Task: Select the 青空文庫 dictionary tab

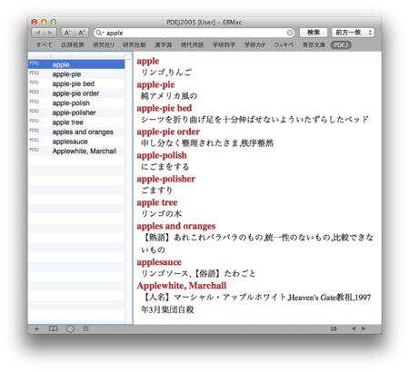Action: pyautogui.click(x=314, y=45)
